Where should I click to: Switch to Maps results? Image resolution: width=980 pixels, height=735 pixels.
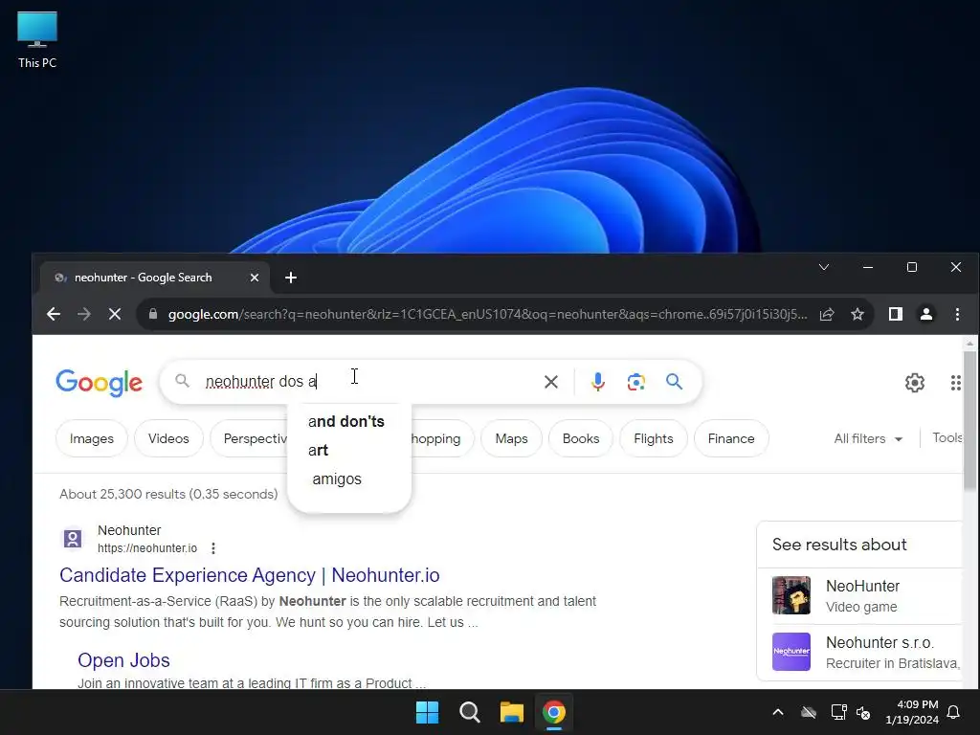tap(511, 438)
